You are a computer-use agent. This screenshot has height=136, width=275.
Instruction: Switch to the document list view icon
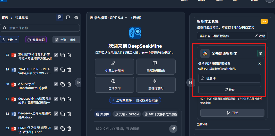(x=60, y=17)
